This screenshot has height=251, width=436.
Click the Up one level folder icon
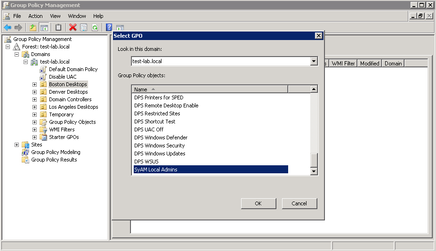[32, 28]
